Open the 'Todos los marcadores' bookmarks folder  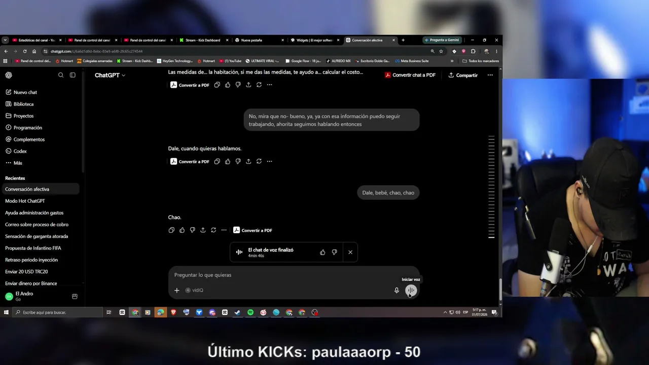point(481,61)
